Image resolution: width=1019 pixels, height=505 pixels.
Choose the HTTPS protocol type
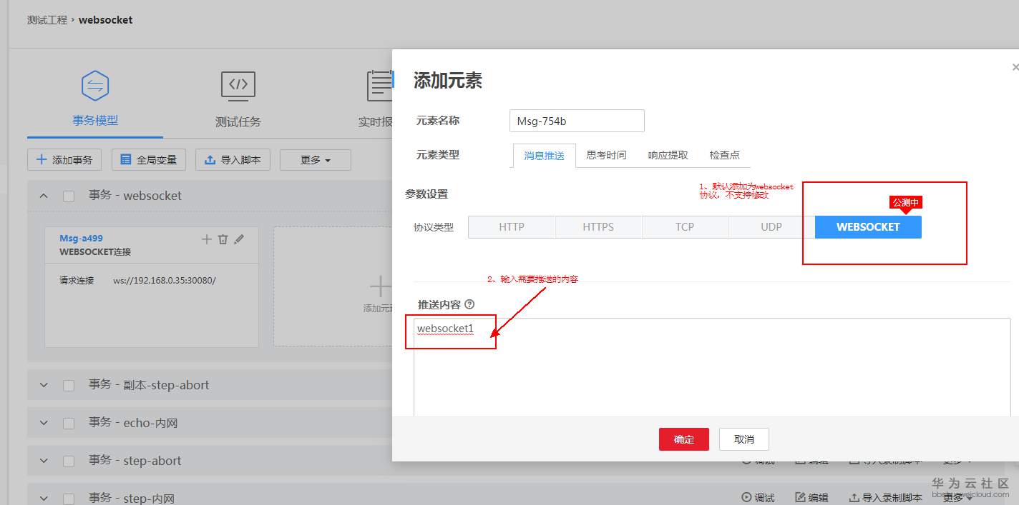click(x=598, y=227)
